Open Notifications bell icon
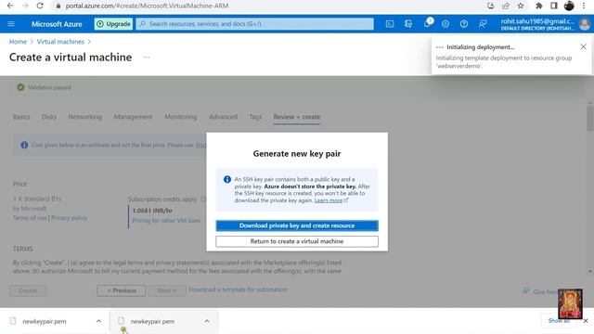The height and width of the screenshot is (334, 594). (427, 24)
